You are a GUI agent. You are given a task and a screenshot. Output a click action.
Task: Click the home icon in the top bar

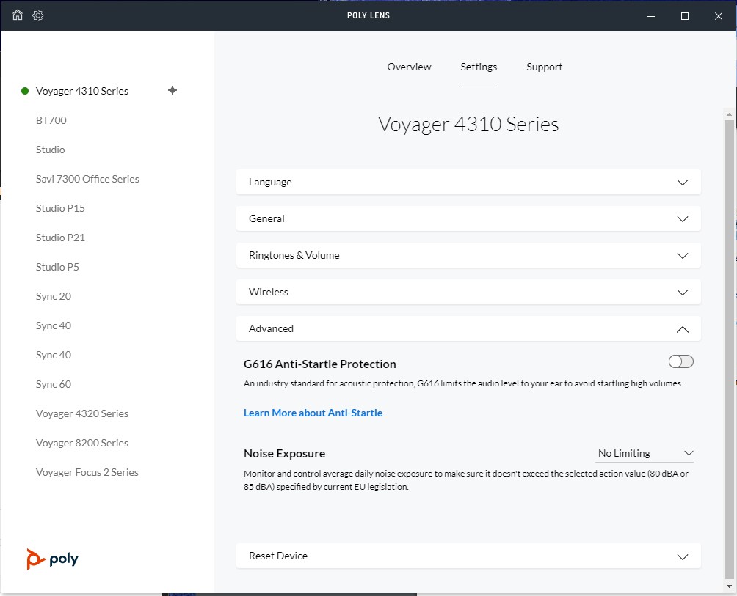(16, 15)
